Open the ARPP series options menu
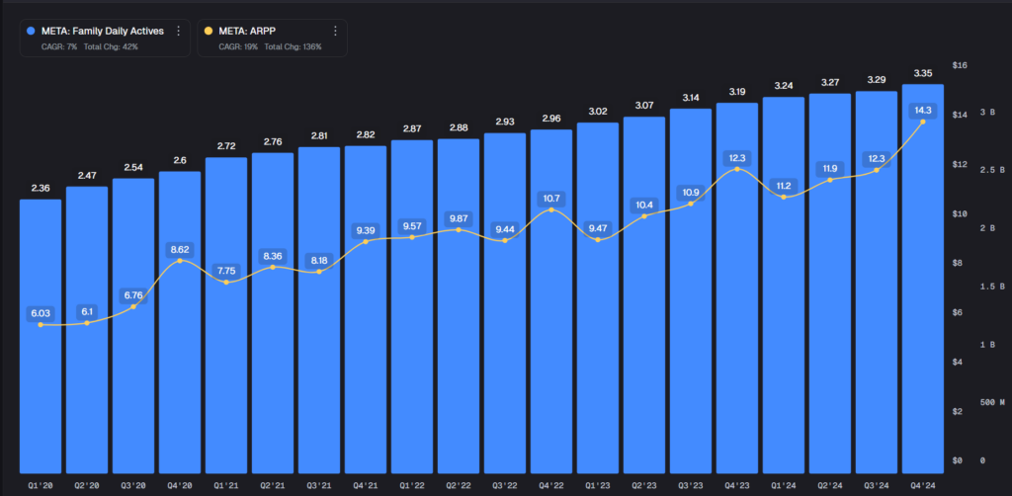Screen dimensions: 1012x496 pos(335,31)
